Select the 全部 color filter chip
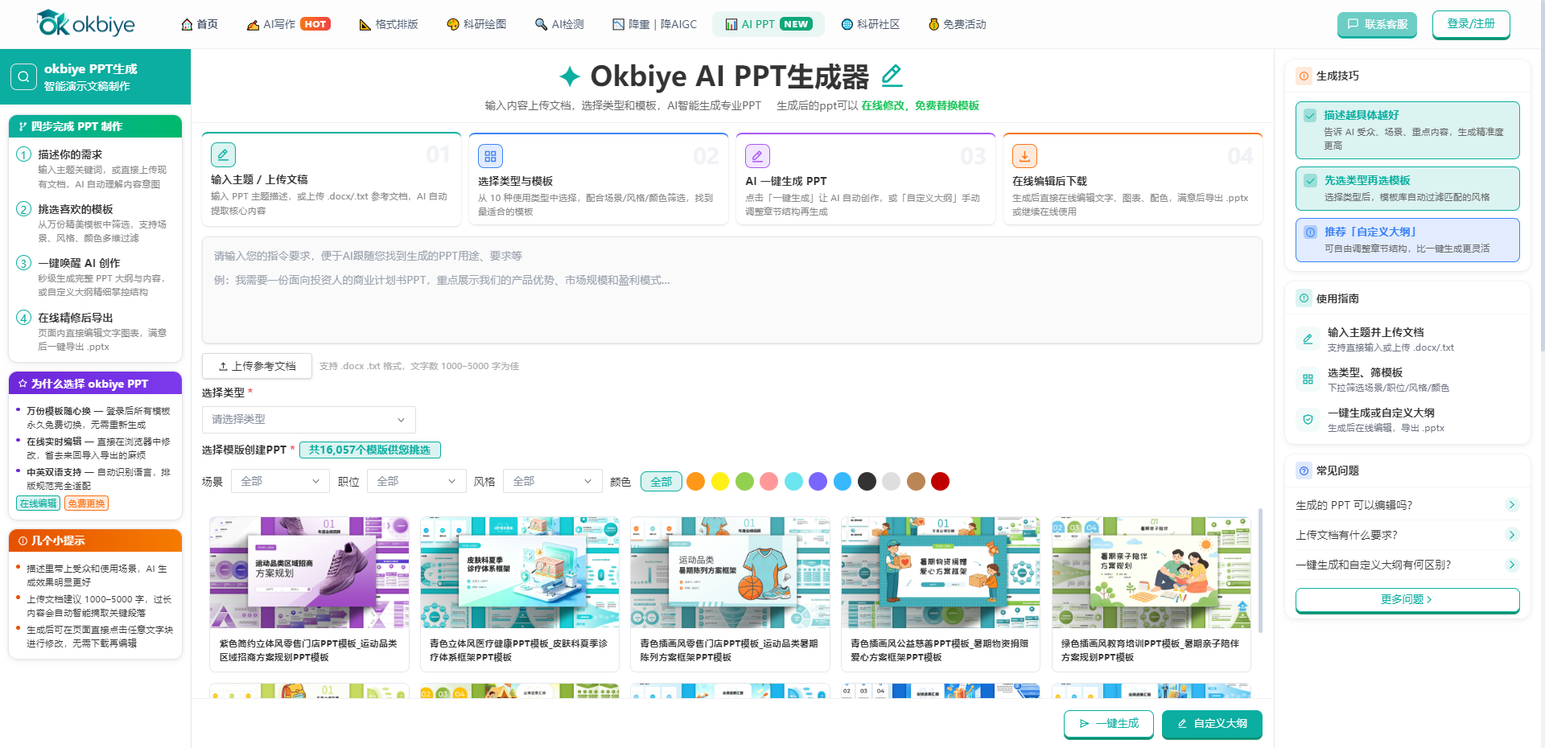1545x748 pixels. pyautogui.click(x=661, y=482)
